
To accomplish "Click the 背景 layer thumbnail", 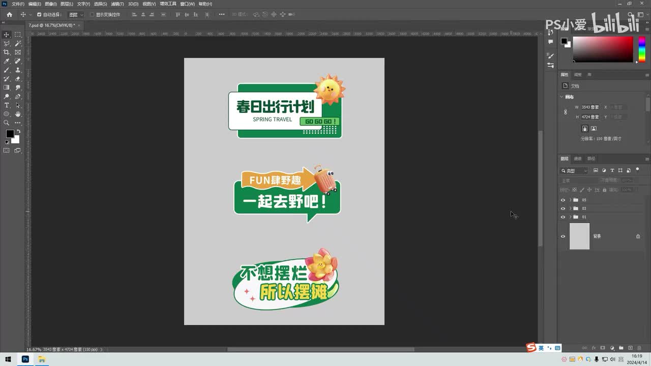I will pyautogui.click(x=579, y=236).
